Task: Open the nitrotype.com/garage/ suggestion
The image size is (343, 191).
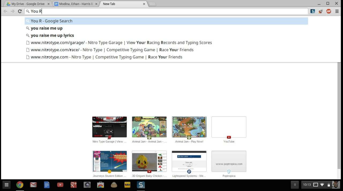Action: [x=166, y=43]
